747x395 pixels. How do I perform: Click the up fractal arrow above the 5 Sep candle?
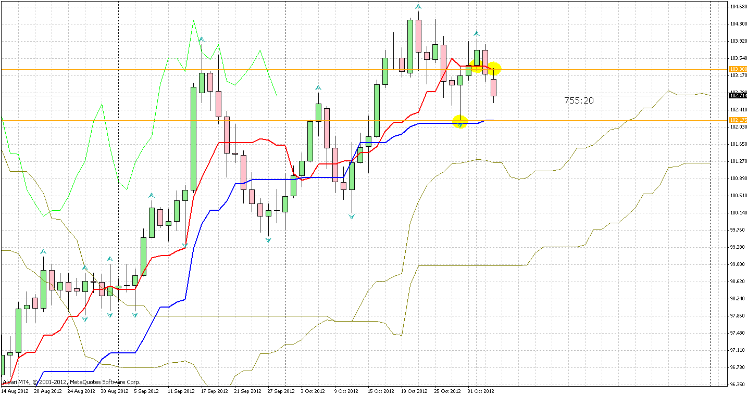[x=152, y=196]
